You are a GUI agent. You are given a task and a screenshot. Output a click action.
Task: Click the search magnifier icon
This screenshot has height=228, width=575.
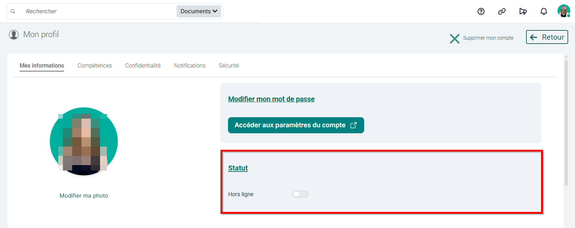tap(13, 11)
